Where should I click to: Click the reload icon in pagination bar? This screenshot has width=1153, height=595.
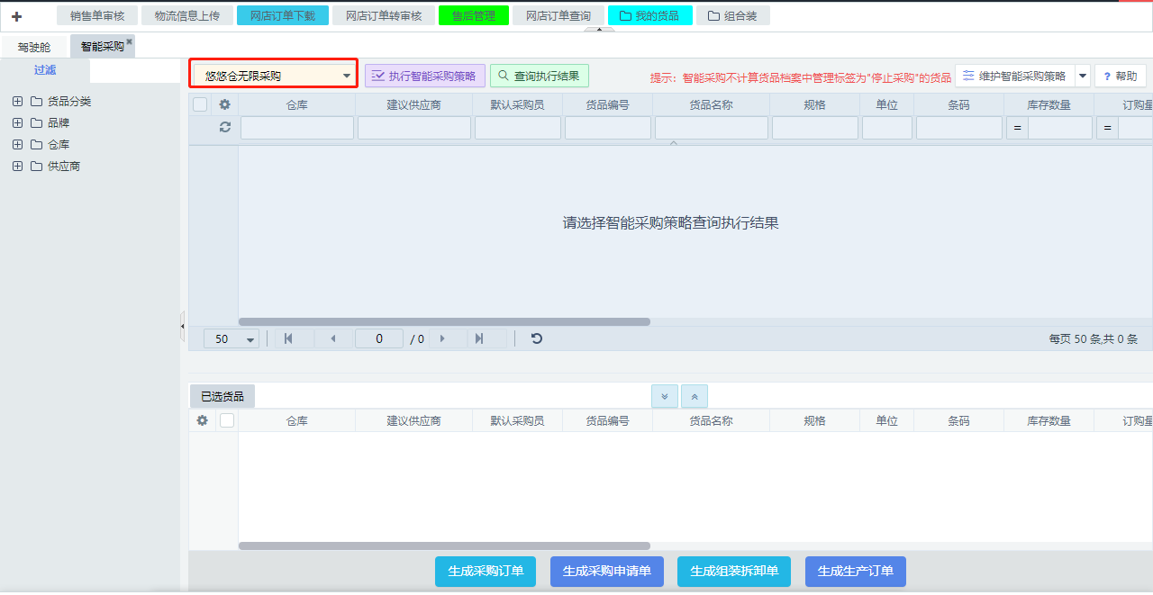click(x=537, y=338)
